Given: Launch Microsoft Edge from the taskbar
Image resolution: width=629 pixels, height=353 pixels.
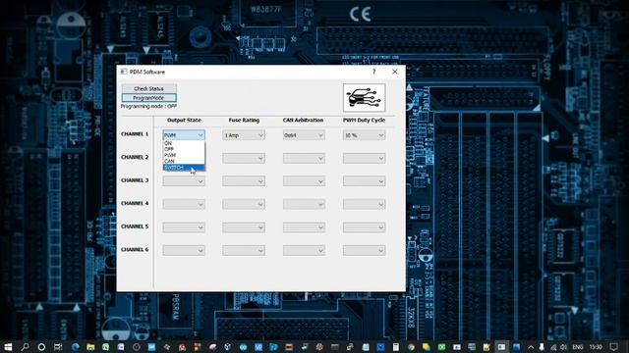Looking at the screenshot, I should pos(76,346).
